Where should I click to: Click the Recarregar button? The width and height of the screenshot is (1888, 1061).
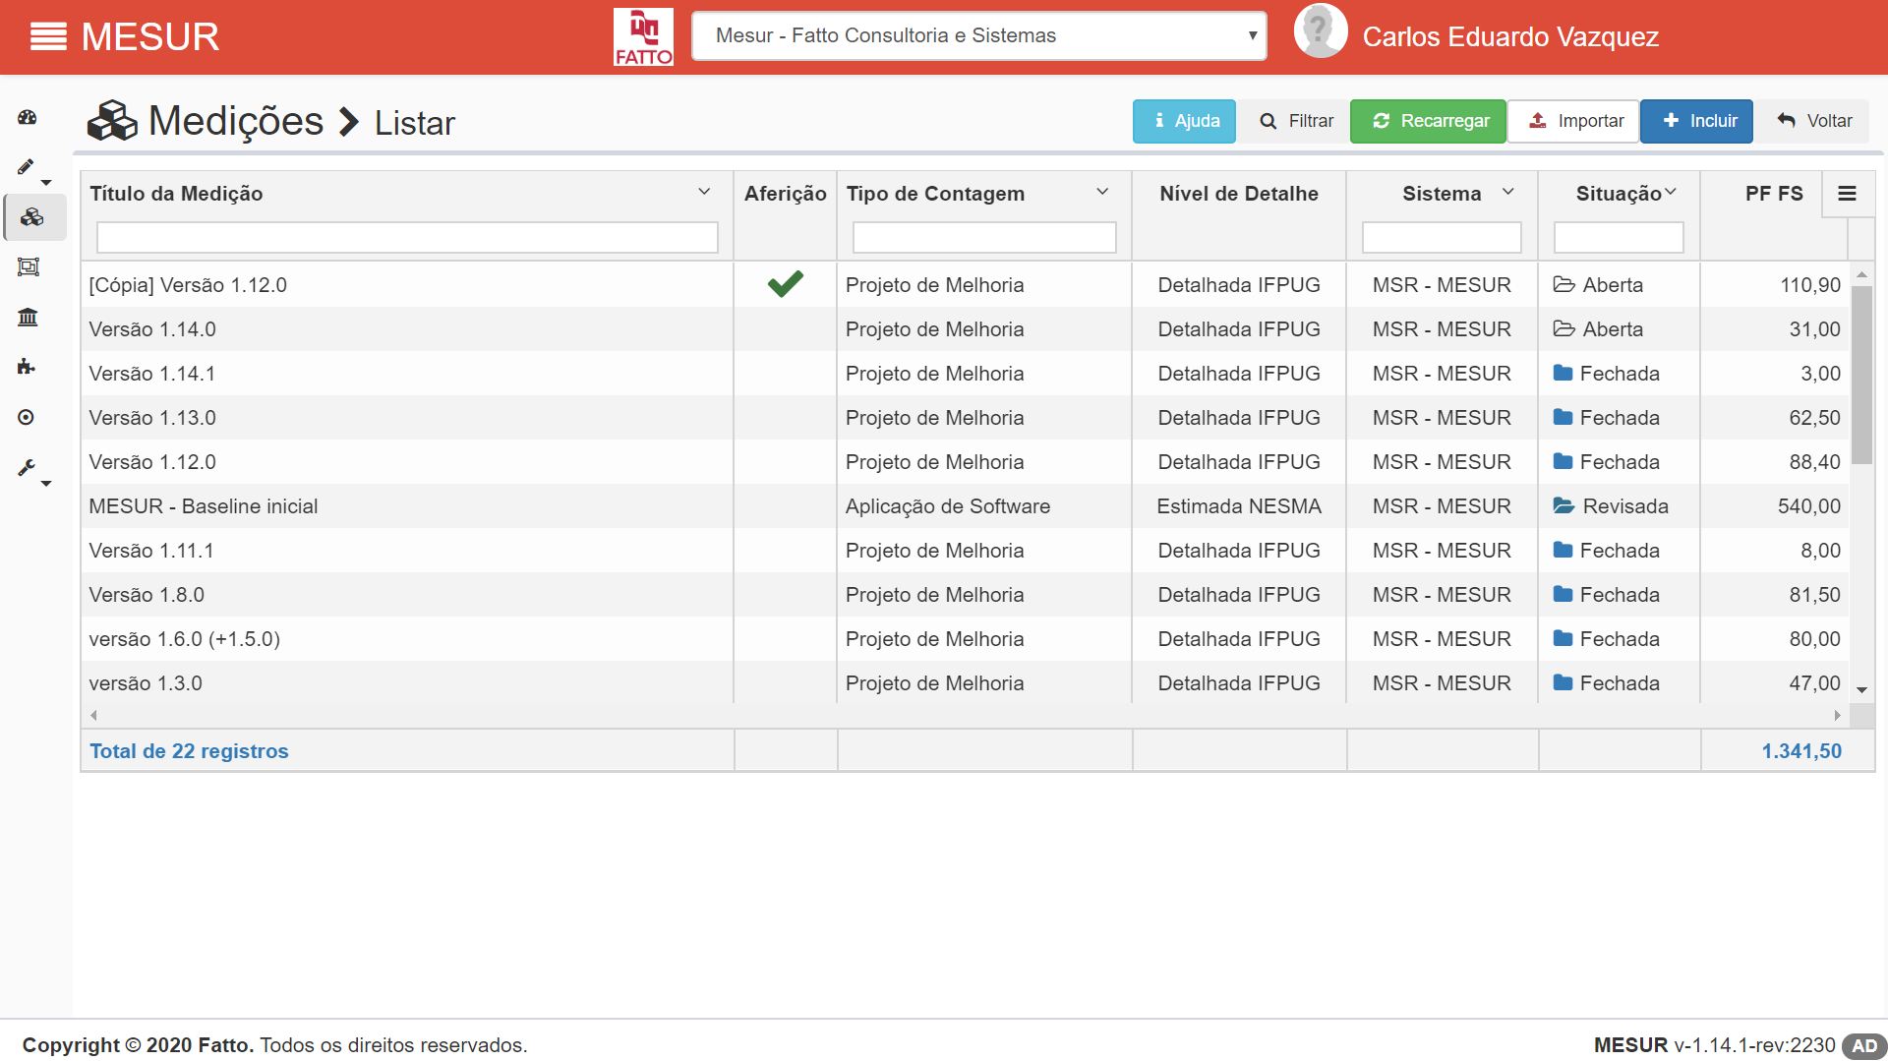(1429, 121)
